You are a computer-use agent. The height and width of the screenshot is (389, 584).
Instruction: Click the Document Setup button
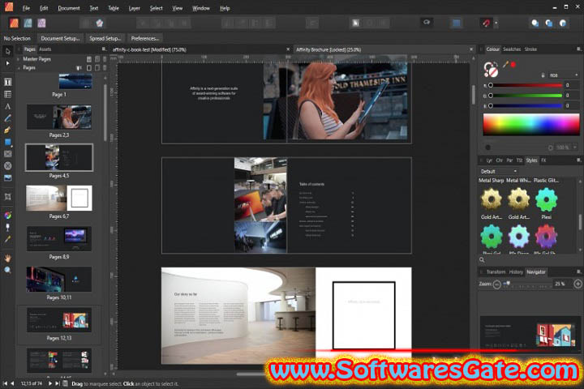tap(60, 38)
